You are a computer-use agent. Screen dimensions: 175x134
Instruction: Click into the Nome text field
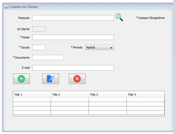[x=73, y=37]
